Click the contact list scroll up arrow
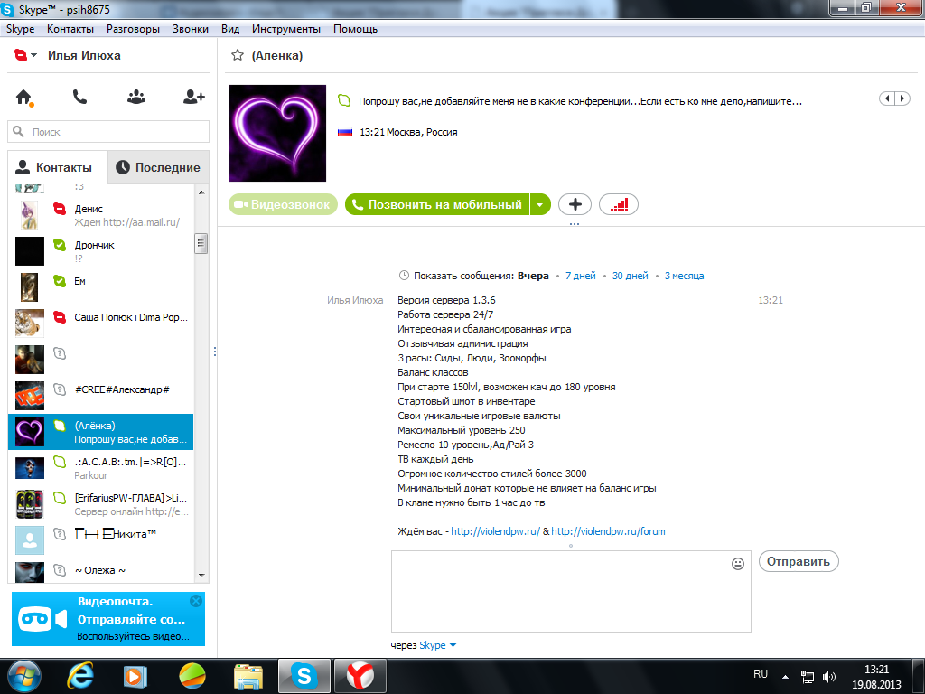925x694 pixels. (201, 192)
